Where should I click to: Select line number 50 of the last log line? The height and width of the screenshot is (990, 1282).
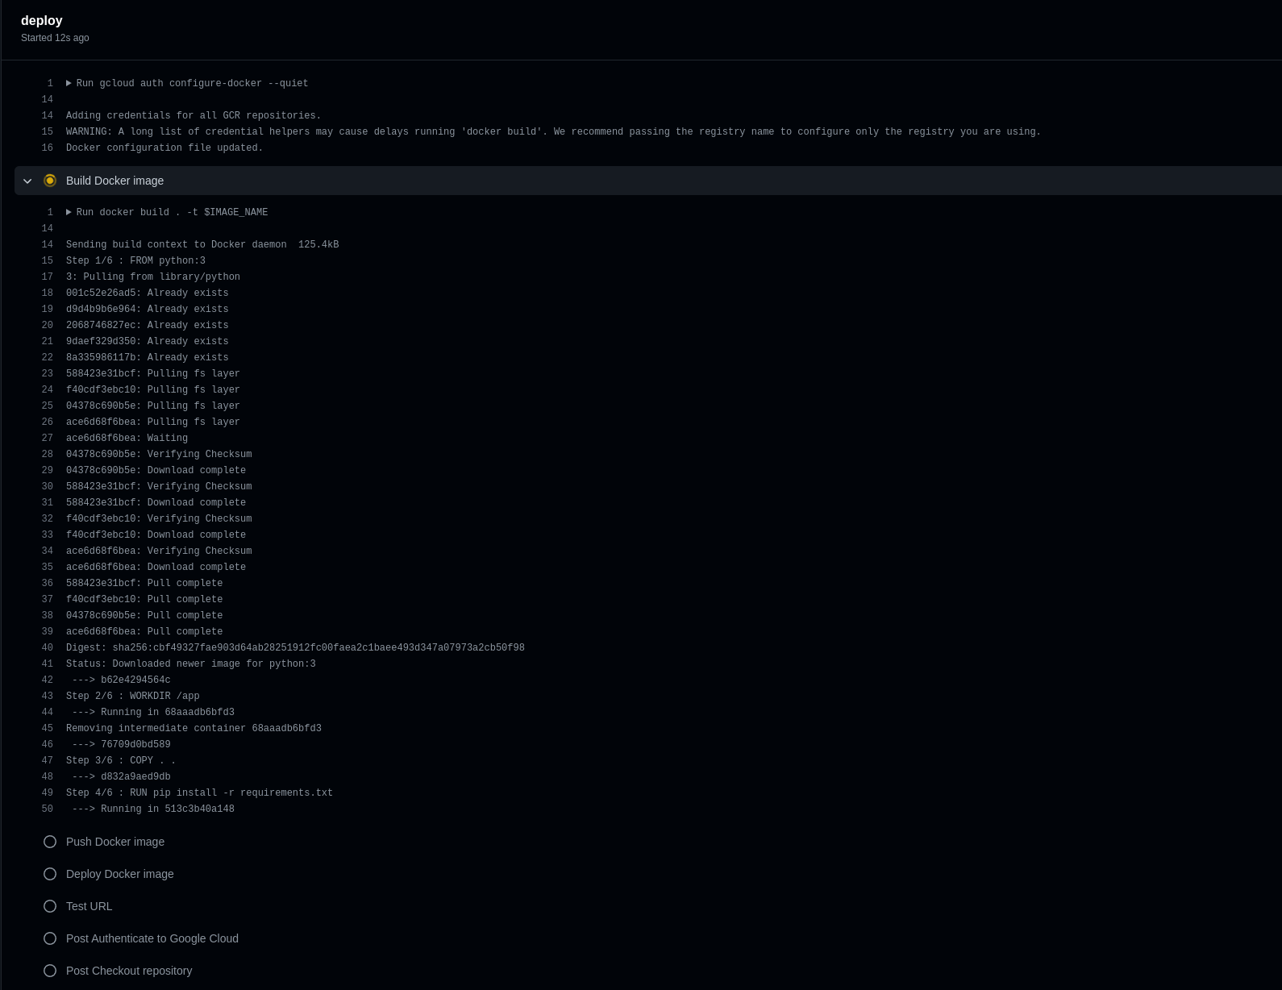pyautogui.click(x=47, y=809)
